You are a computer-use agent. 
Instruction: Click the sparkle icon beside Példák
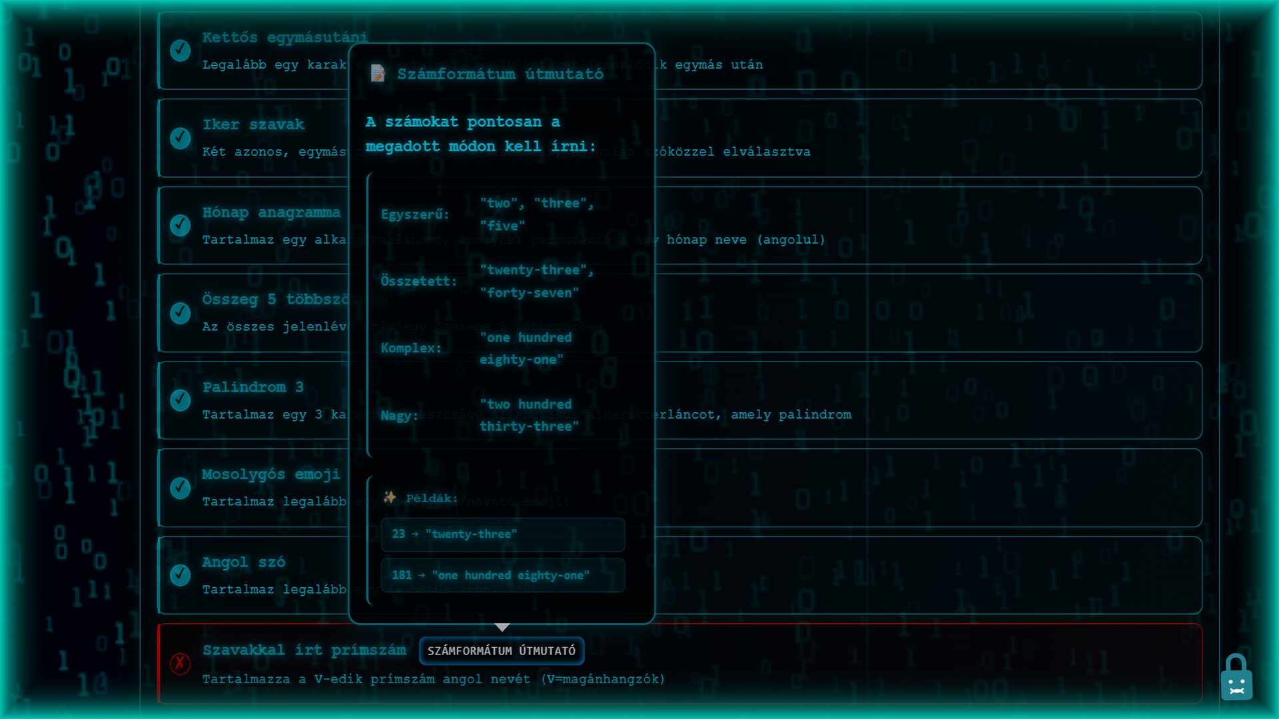pos(390,497)
